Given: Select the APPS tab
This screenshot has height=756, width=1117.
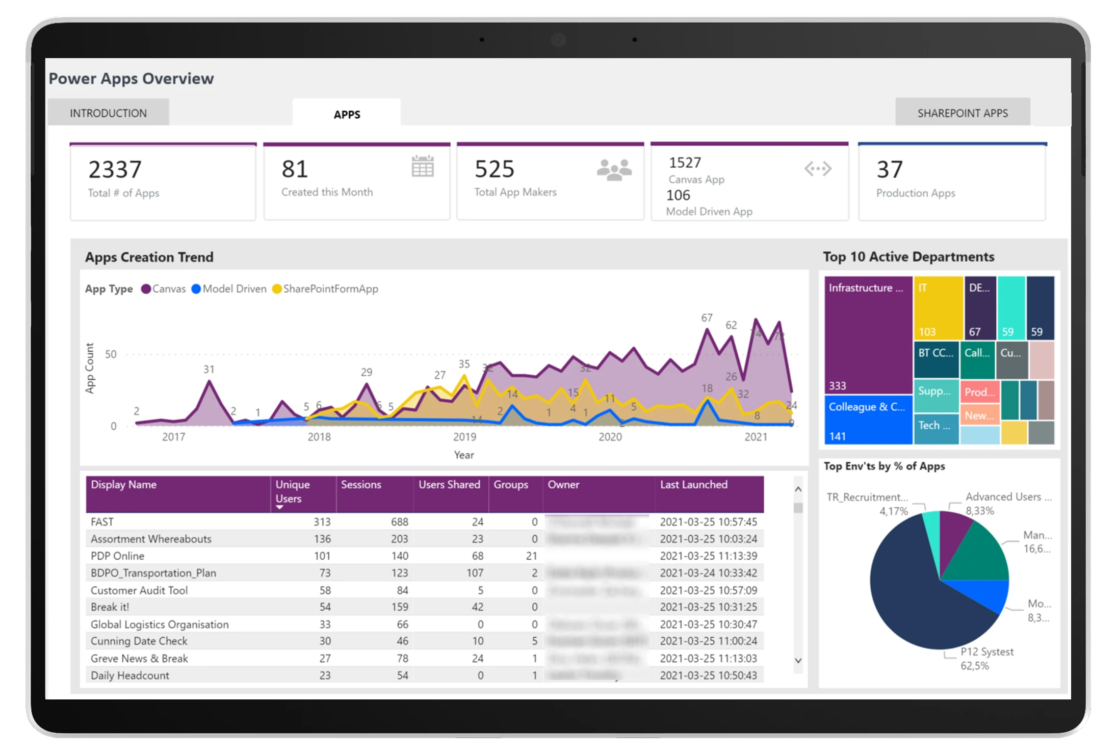Looking at the screenshot, I should (347, 114).
